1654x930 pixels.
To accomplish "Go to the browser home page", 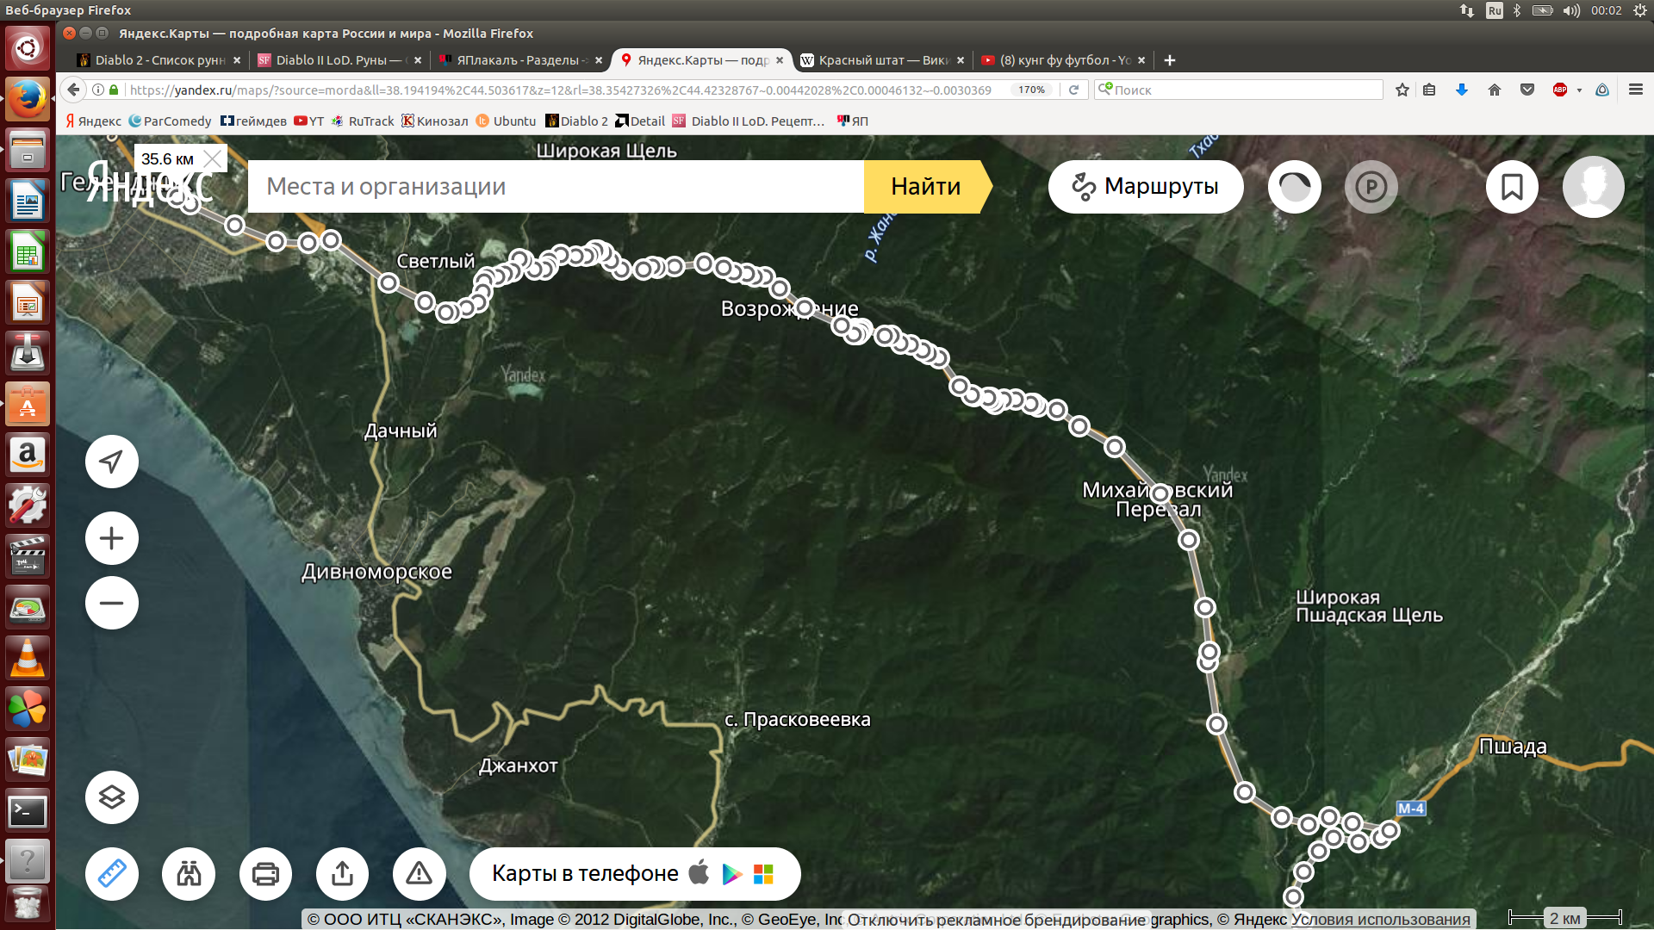I will pos(1495,90).
